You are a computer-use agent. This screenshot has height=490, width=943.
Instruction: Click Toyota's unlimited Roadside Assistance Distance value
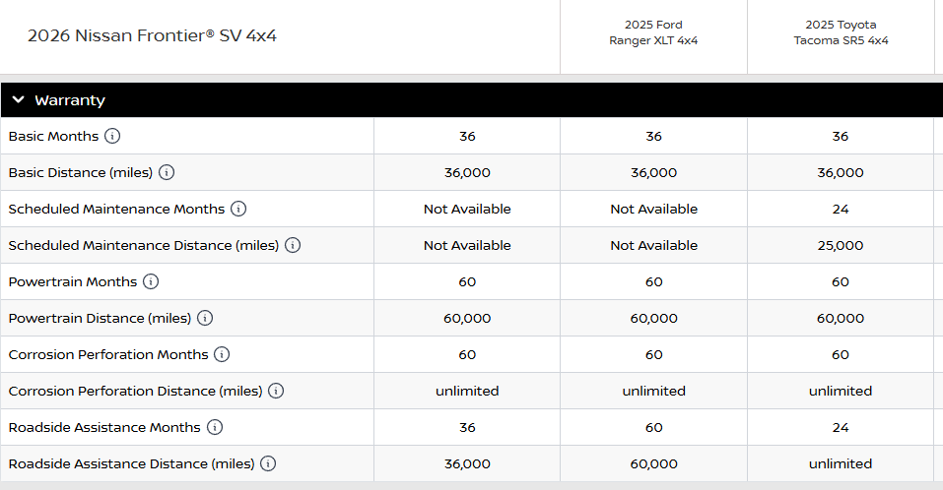[841, 463]
